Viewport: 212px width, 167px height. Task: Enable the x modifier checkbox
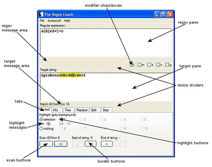(x=158, y=65)
